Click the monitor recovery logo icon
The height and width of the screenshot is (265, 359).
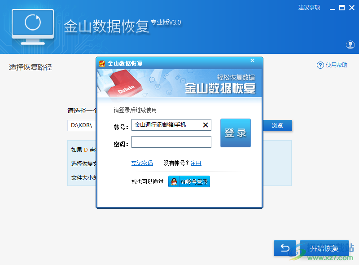(33, 27)
